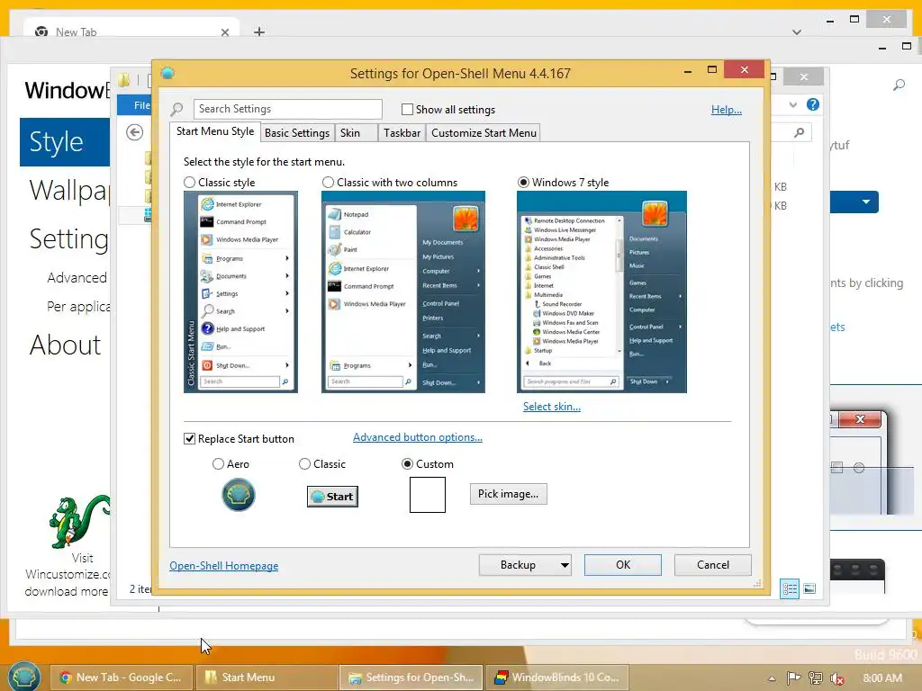Viewport: 922px width, 691px height.
Task: Click the taskbar clock showing 8:00 AM
Action: tap(882, 678)
